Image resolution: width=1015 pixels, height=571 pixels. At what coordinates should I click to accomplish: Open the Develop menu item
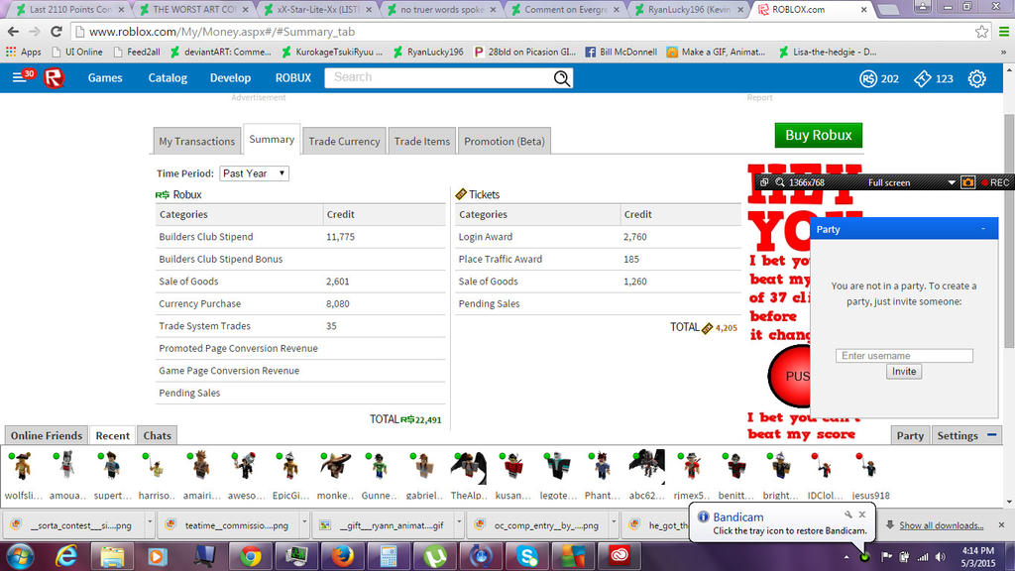[230, 77]
